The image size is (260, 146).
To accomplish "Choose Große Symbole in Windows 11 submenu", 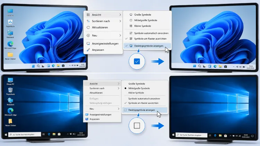I will [147, 15].
